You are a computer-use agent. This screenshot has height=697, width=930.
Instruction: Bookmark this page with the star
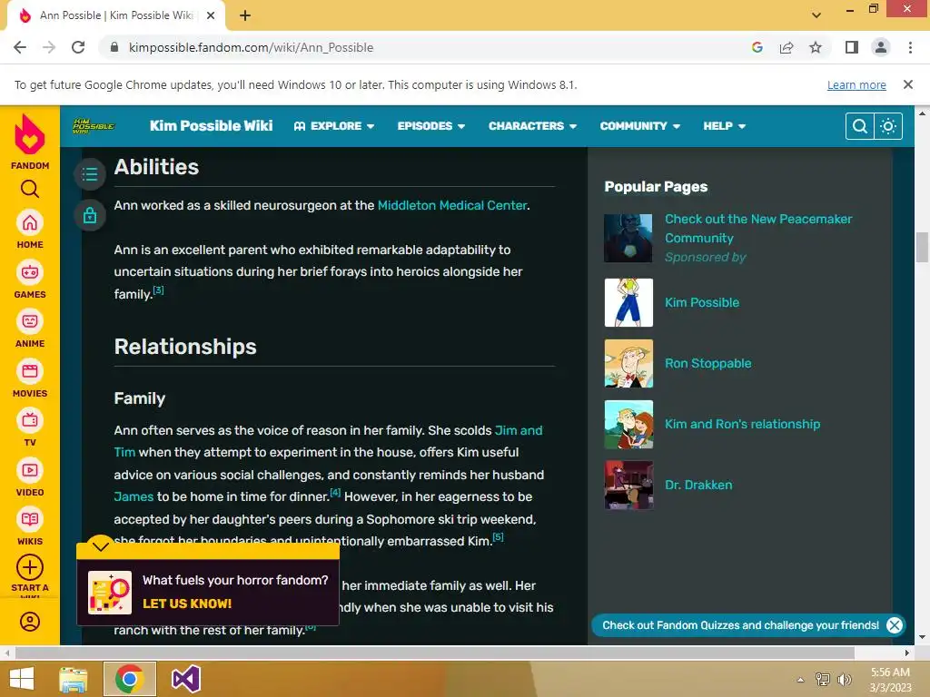coord(816,47)
